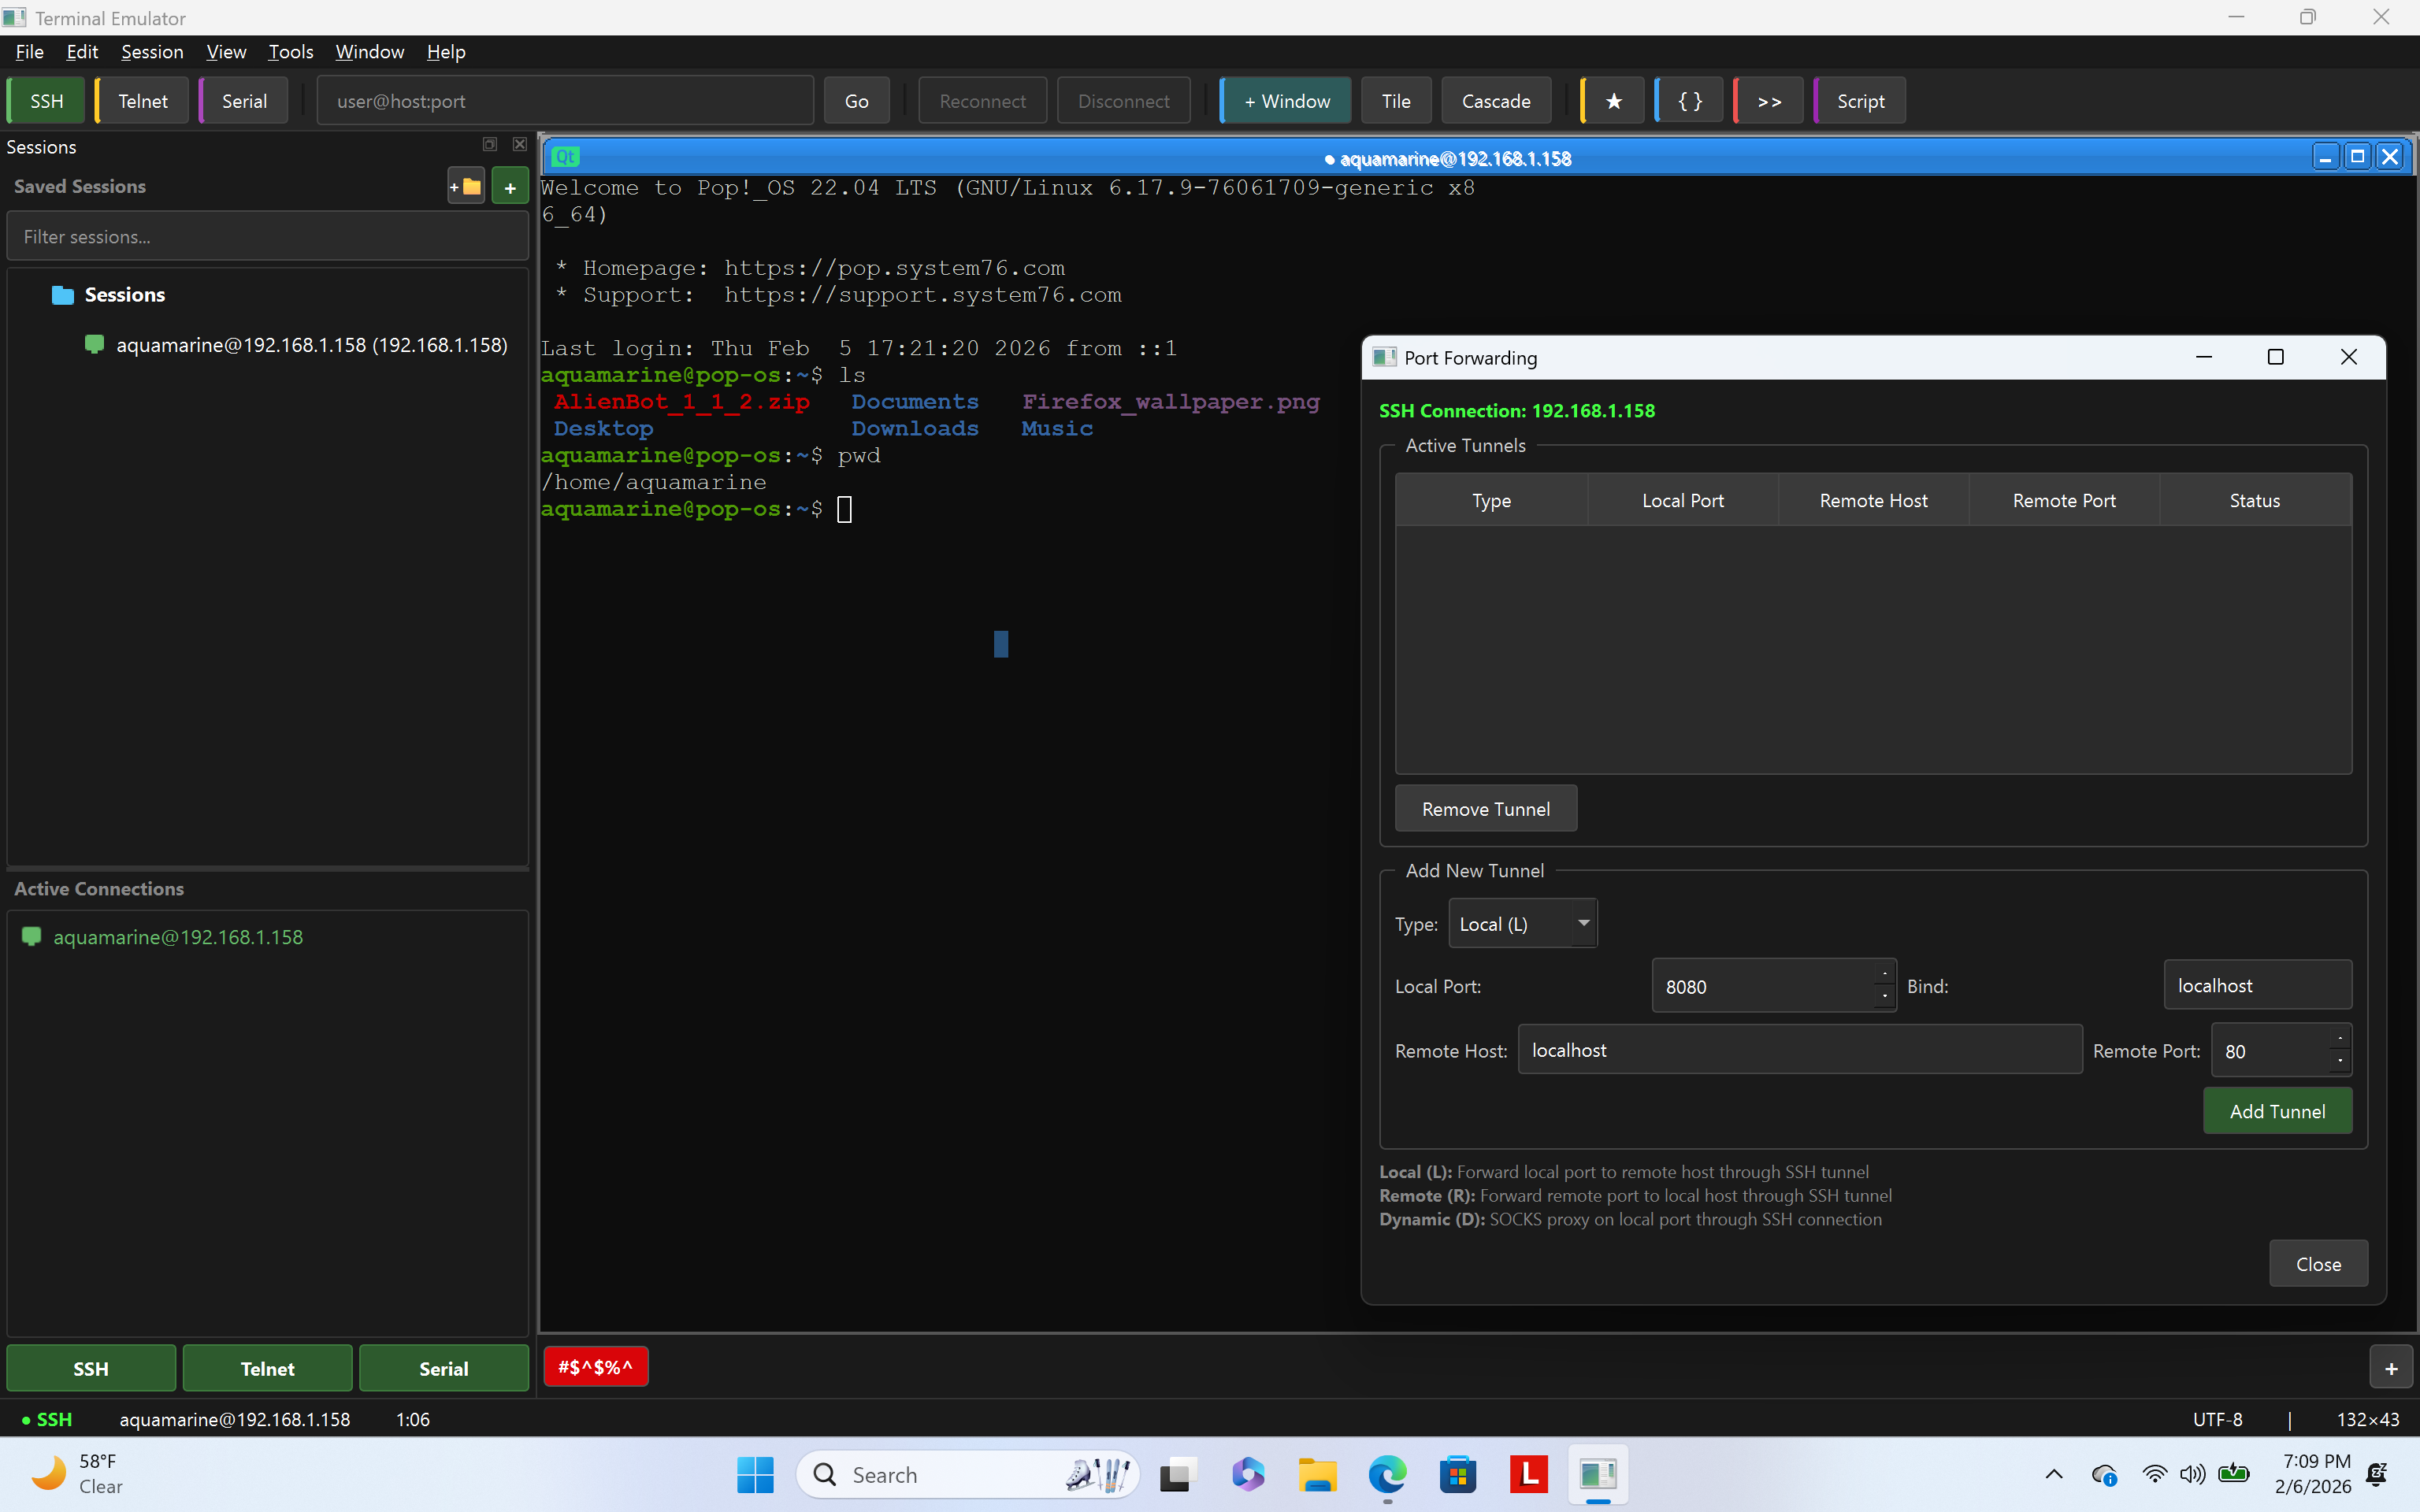Open the favorites star toolbar button
Viewport: 2420px width, 1512px height.
[x=1613, y=101]
